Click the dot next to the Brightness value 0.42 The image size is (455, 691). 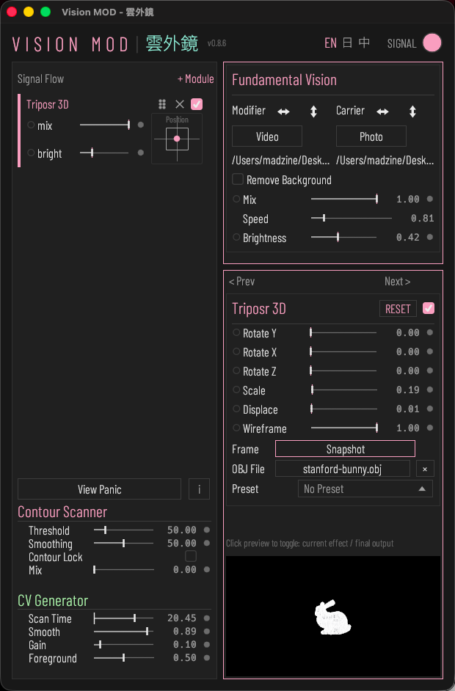430,237
